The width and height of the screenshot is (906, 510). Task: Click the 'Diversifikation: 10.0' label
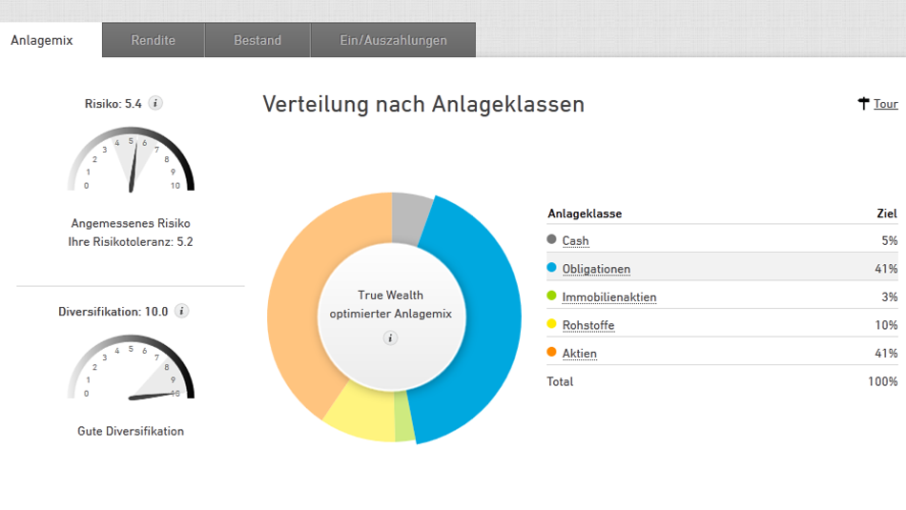click(x=113, y=312)
